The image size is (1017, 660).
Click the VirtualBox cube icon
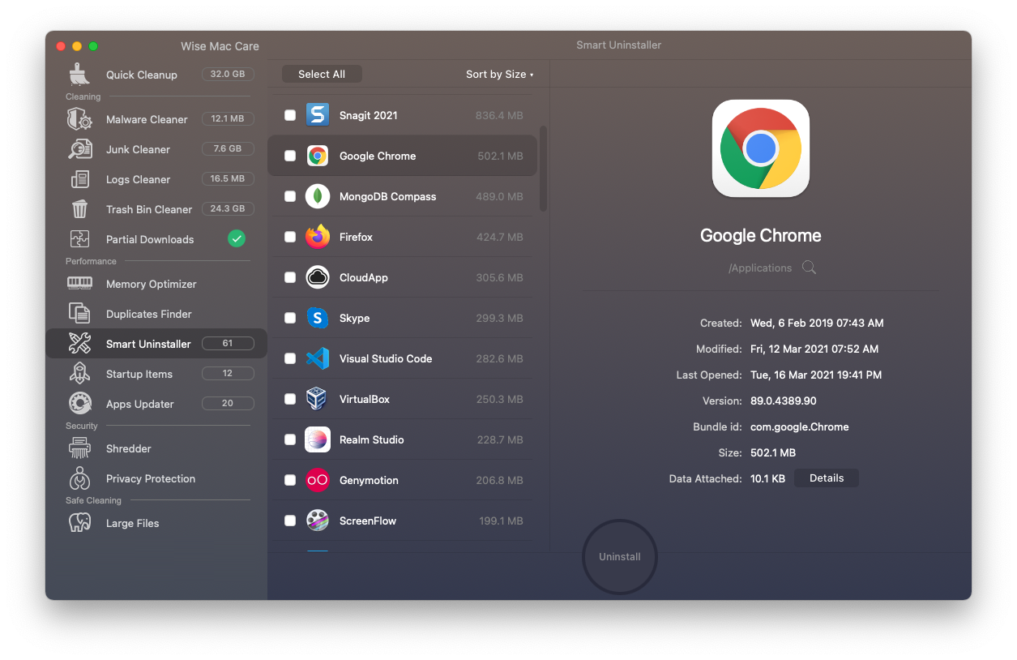pyautogui.click(x=318, y=399)
